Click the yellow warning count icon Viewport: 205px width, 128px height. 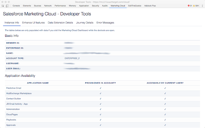[194, 6]
